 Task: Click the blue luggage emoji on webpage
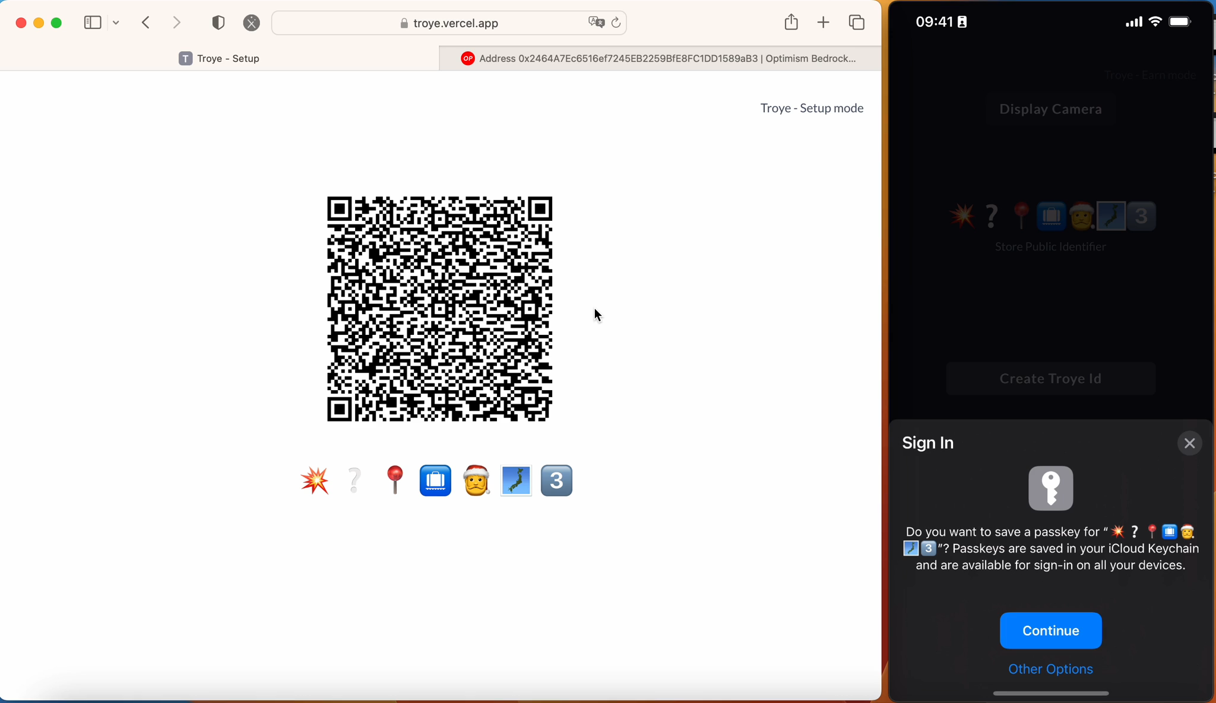pyautogui.click(x=435, y=480)
